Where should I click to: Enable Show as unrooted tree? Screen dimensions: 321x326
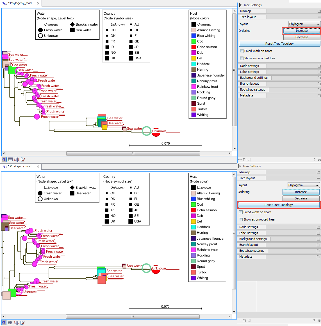click(241, 59)
